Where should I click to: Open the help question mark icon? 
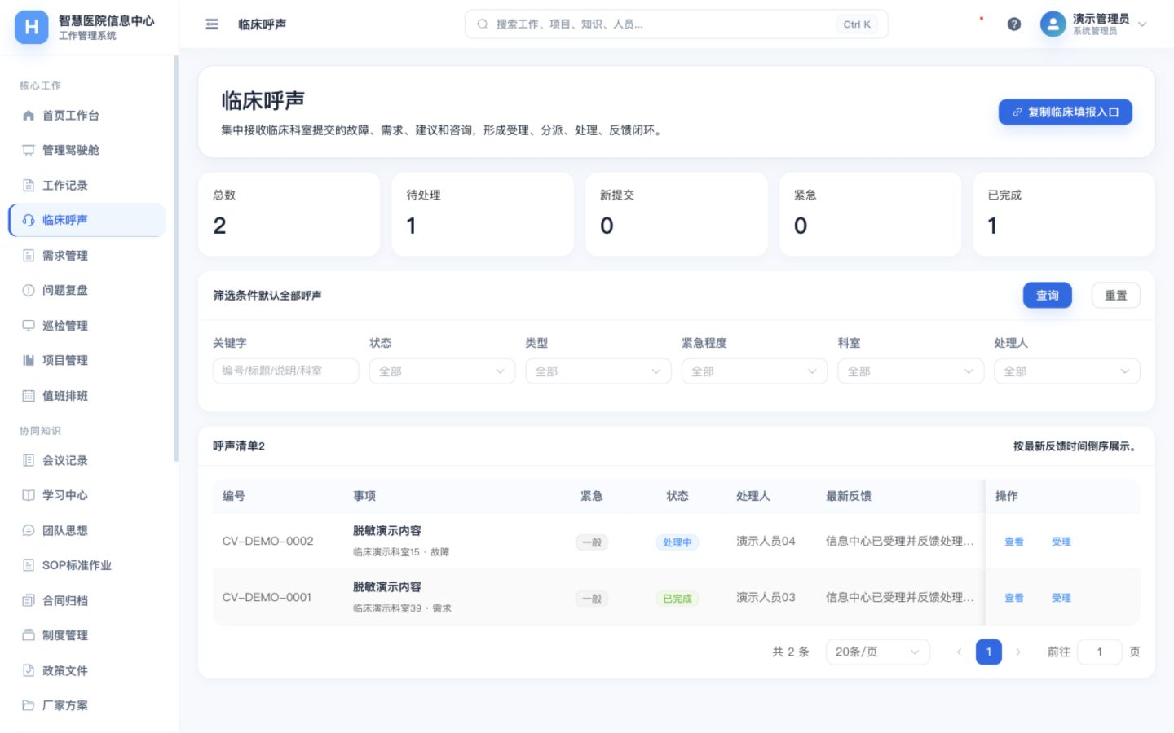(1014, 24)
